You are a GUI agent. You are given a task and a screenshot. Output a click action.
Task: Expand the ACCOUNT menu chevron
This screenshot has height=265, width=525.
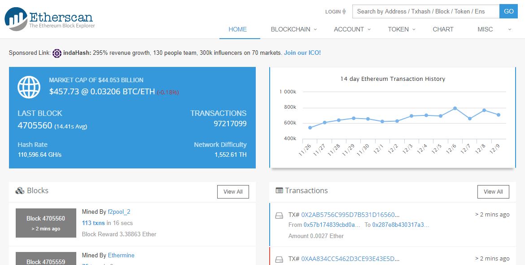(x=369, y=30)
